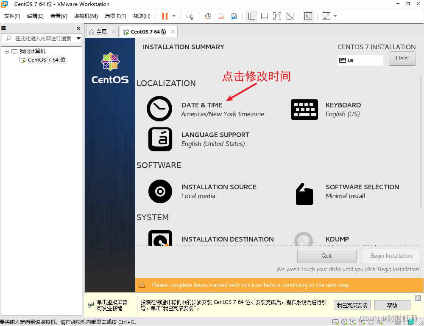Close the install hint bar

click(418, 298)
